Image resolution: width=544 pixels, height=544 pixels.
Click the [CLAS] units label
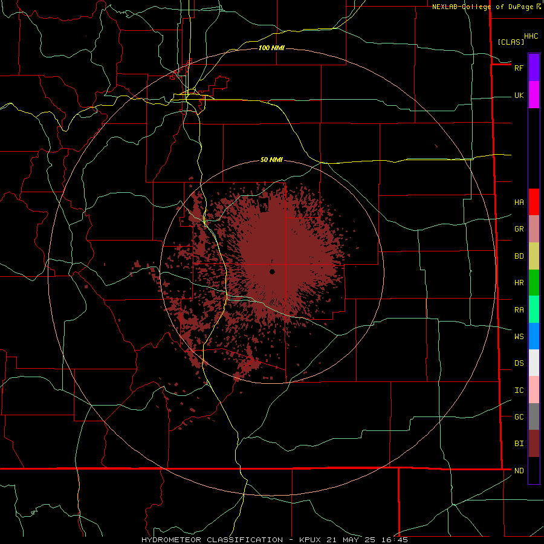tap(511, 42)
